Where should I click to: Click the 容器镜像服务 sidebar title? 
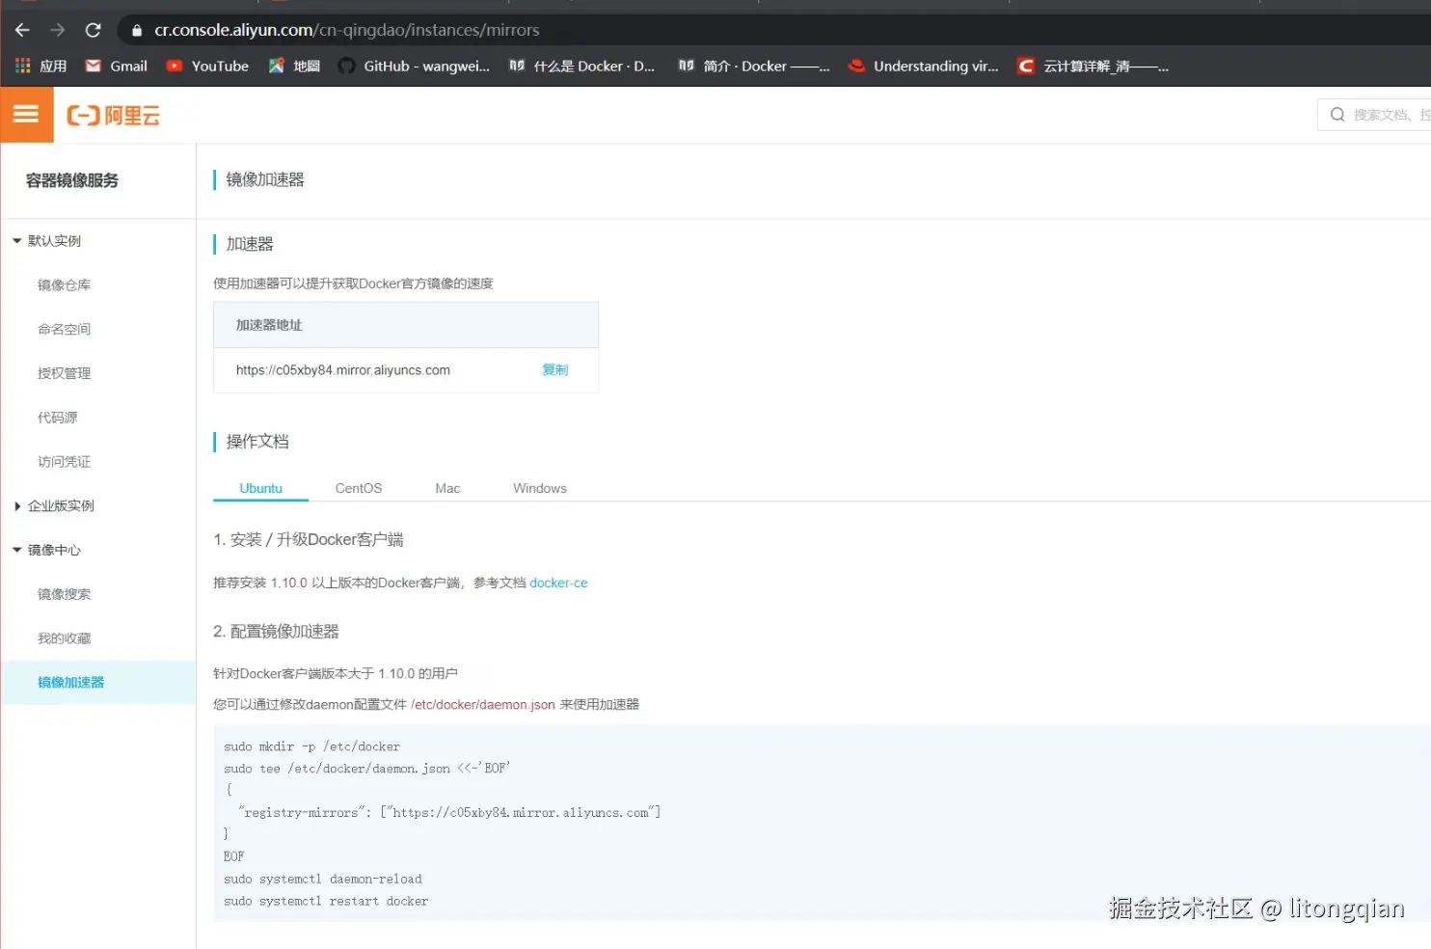click(72, 180)
